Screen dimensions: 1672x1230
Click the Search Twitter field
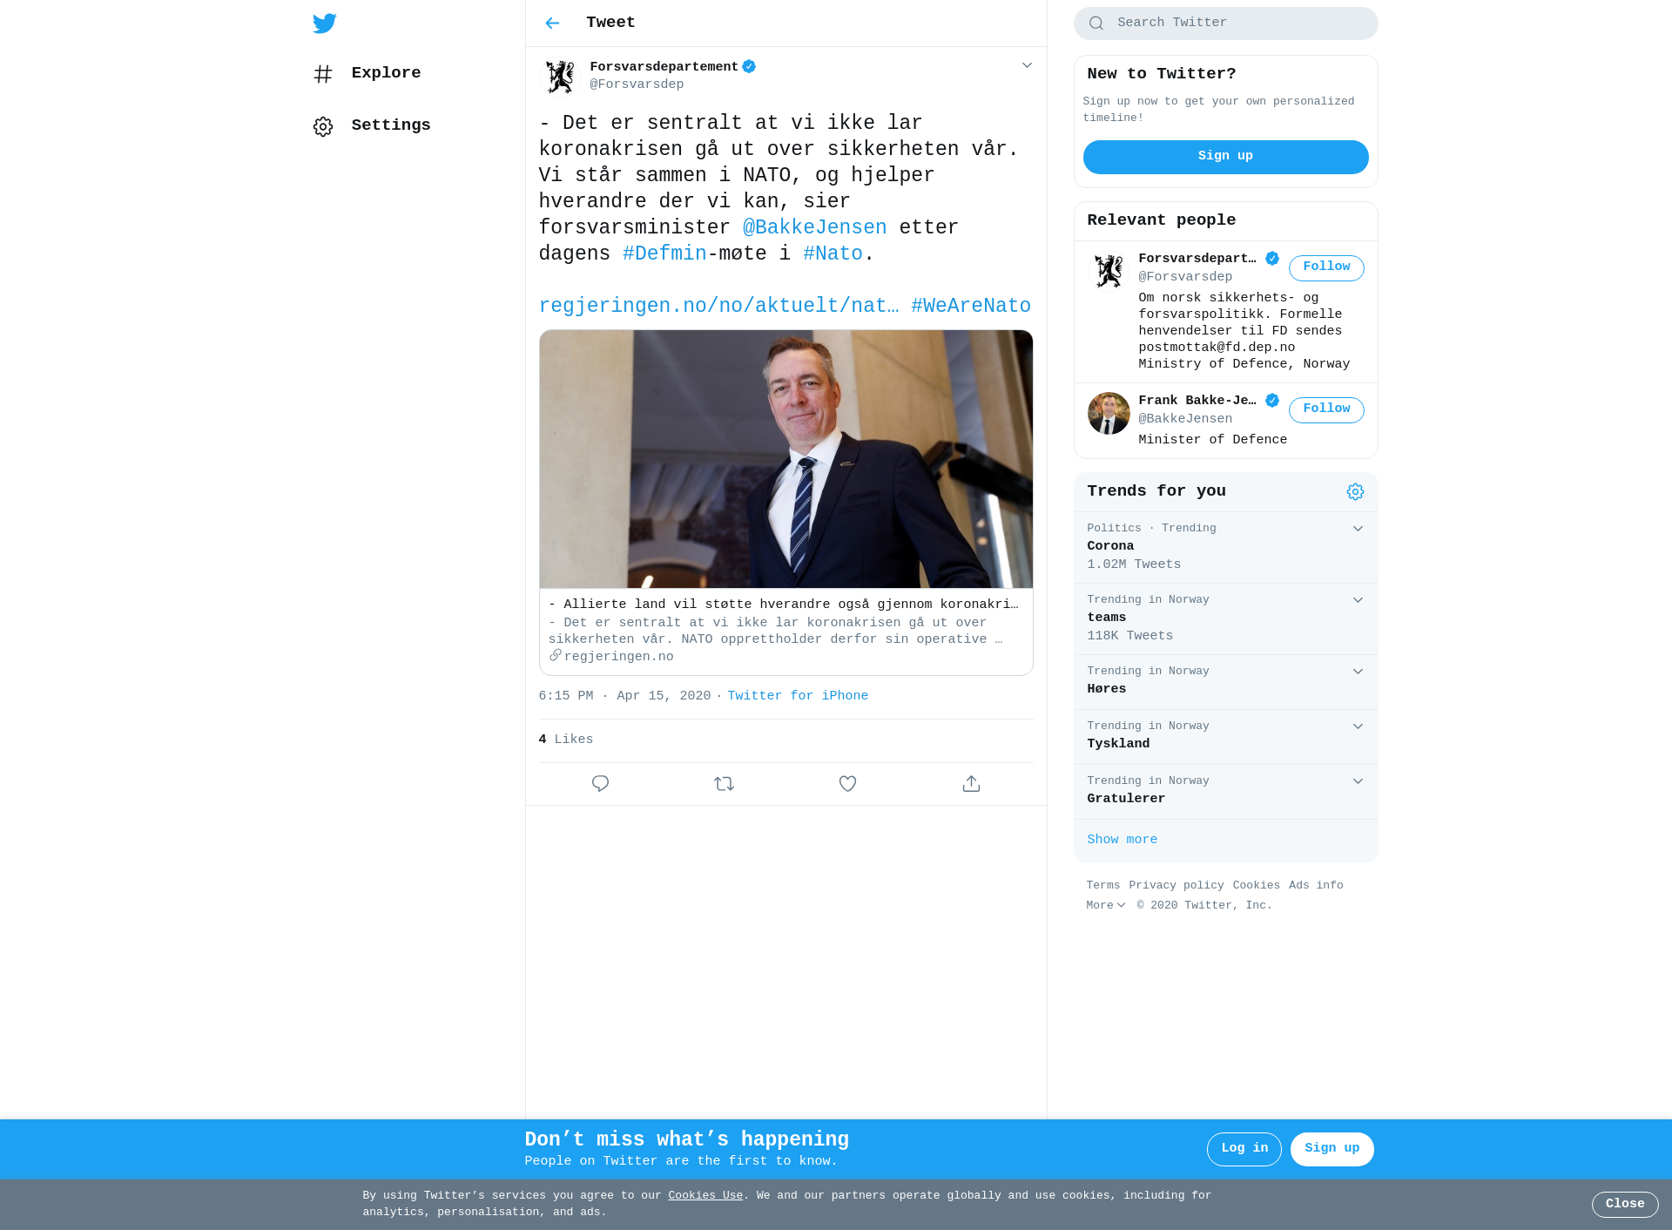1225,24
